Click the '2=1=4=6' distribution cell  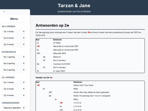(x=77, y=106)
